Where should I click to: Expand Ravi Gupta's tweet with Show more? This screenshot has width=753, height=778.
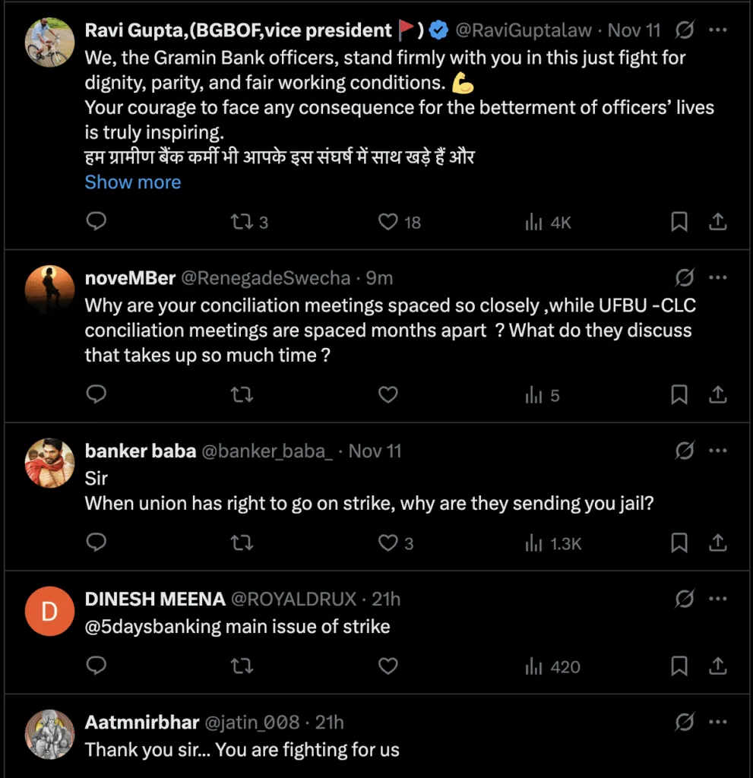point(133,182)
